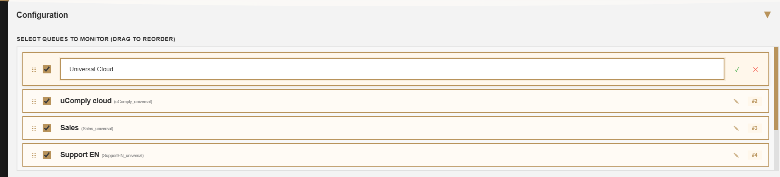
Task: Rename the Support EN queue
Action: pyautogui.click(x=736, y=155)
